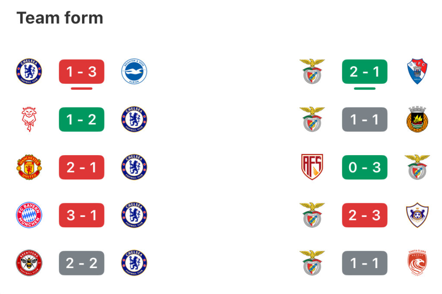Click the Santa Clara wave crest
Image resolution: width=442 pixels, height=294 pixels.
(417, 263)
